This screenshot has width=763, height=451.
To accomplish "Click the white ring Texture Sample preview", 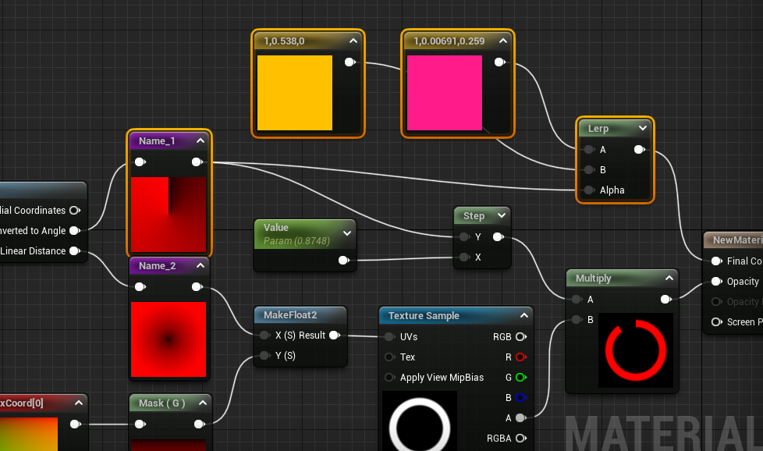I will (420, 421).
